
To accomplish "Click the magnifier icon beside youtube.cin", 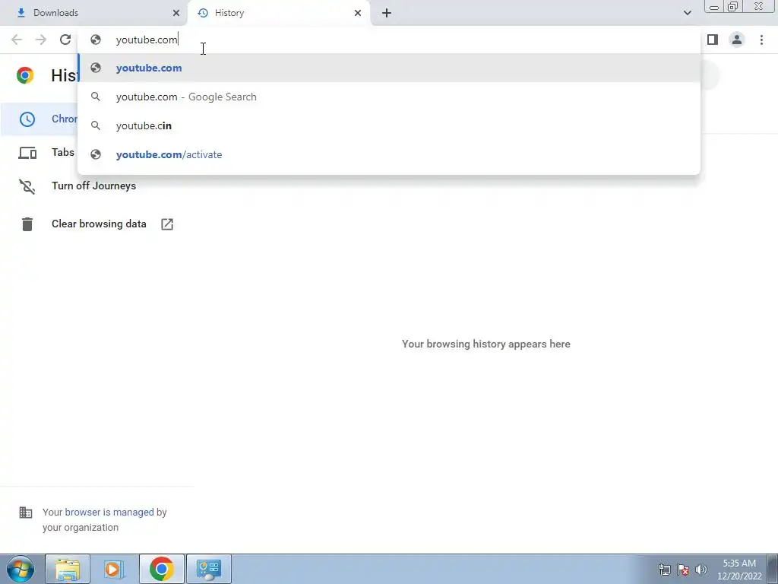I will coord(96,125).
